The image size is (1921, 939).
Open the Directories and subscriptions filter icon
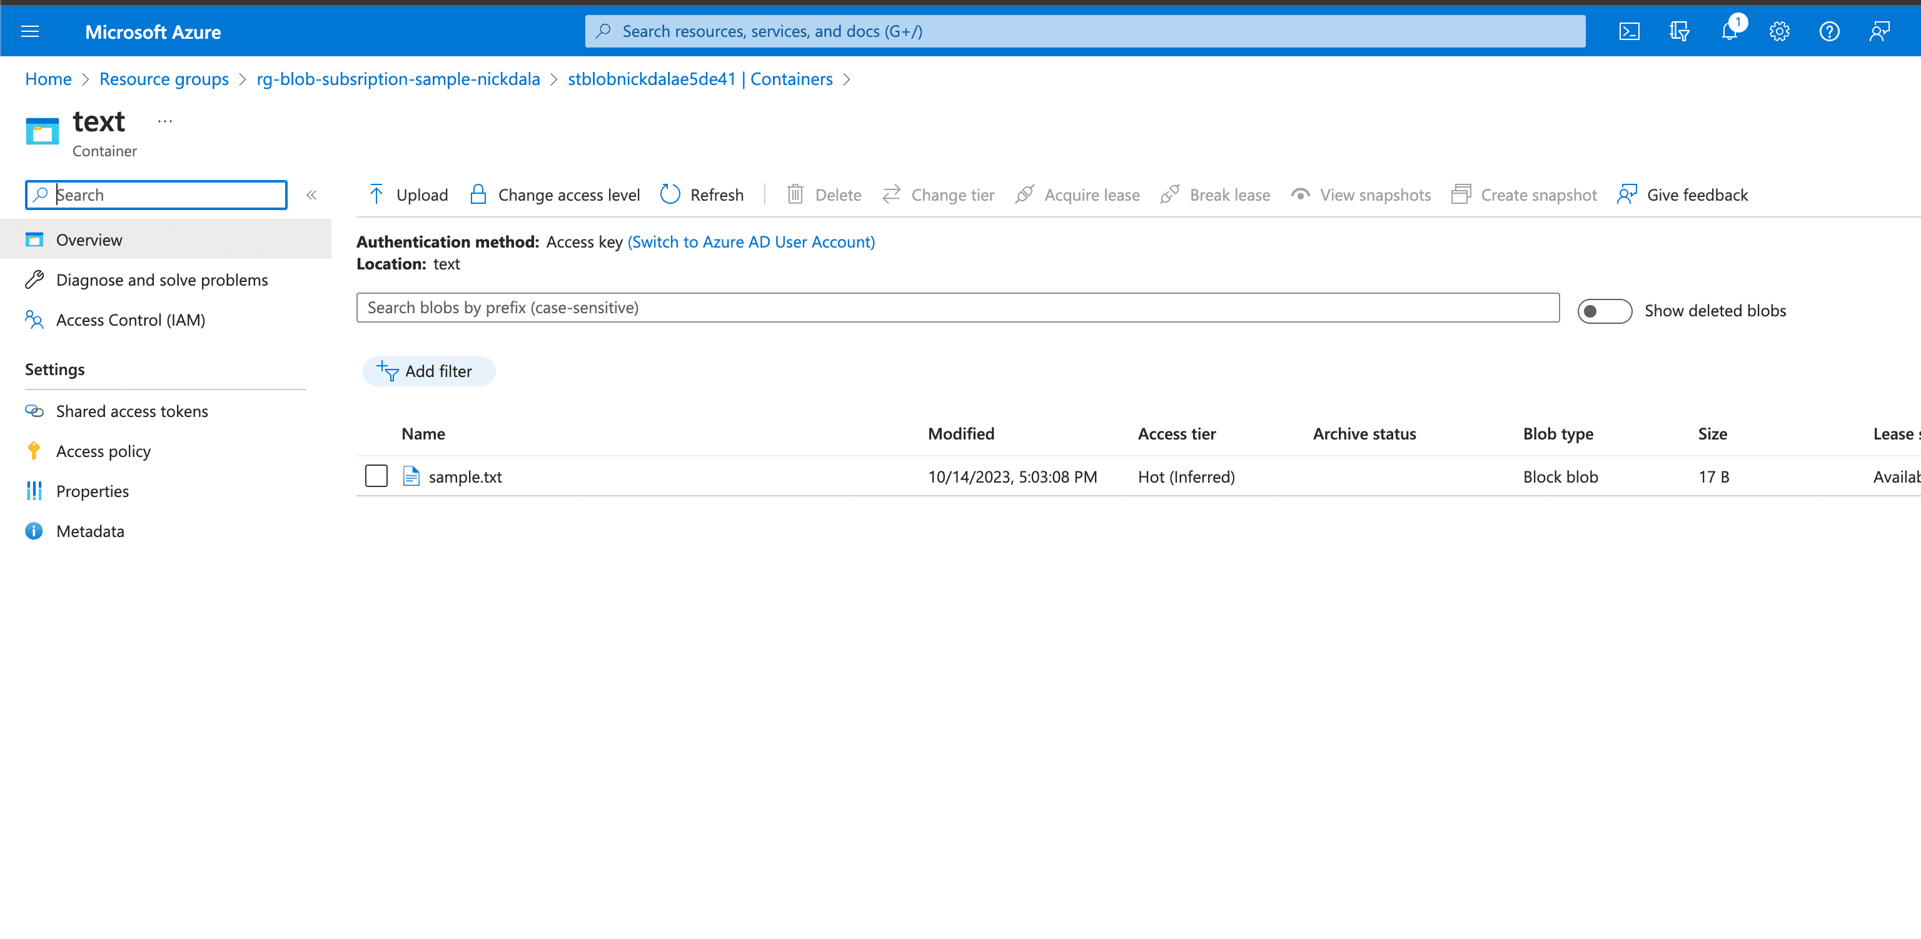pyautogui.click(x=1678, y=31)
